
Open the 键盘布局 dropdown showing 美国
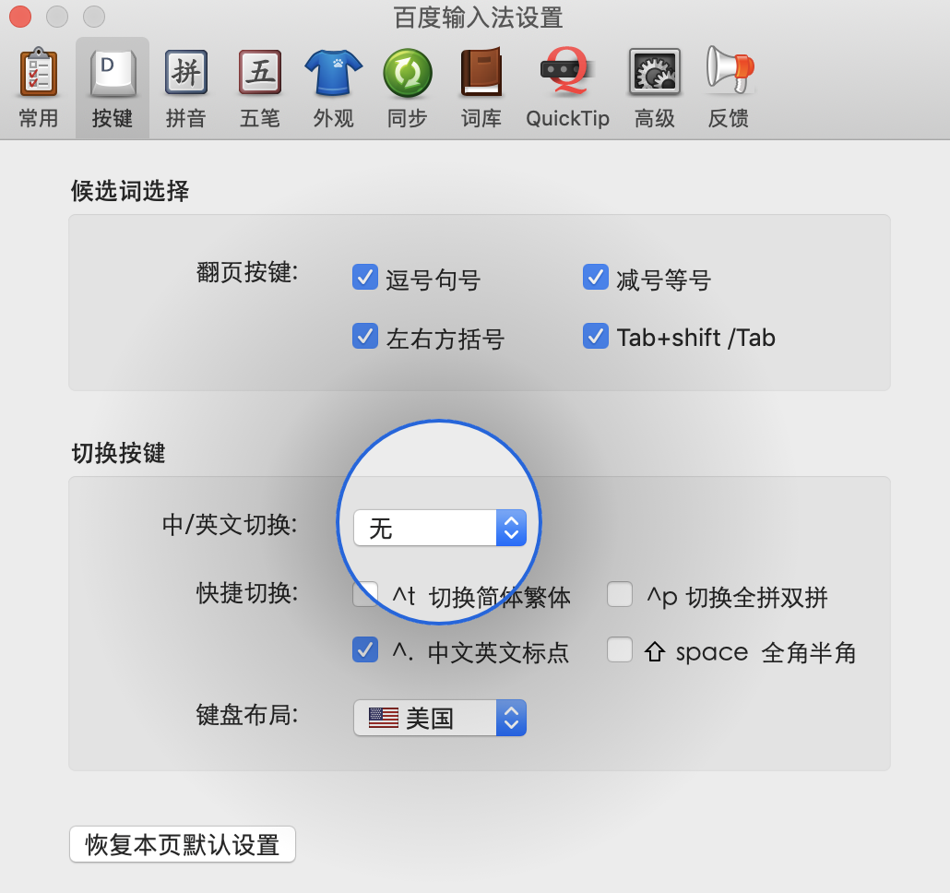(x=440, y=718)
